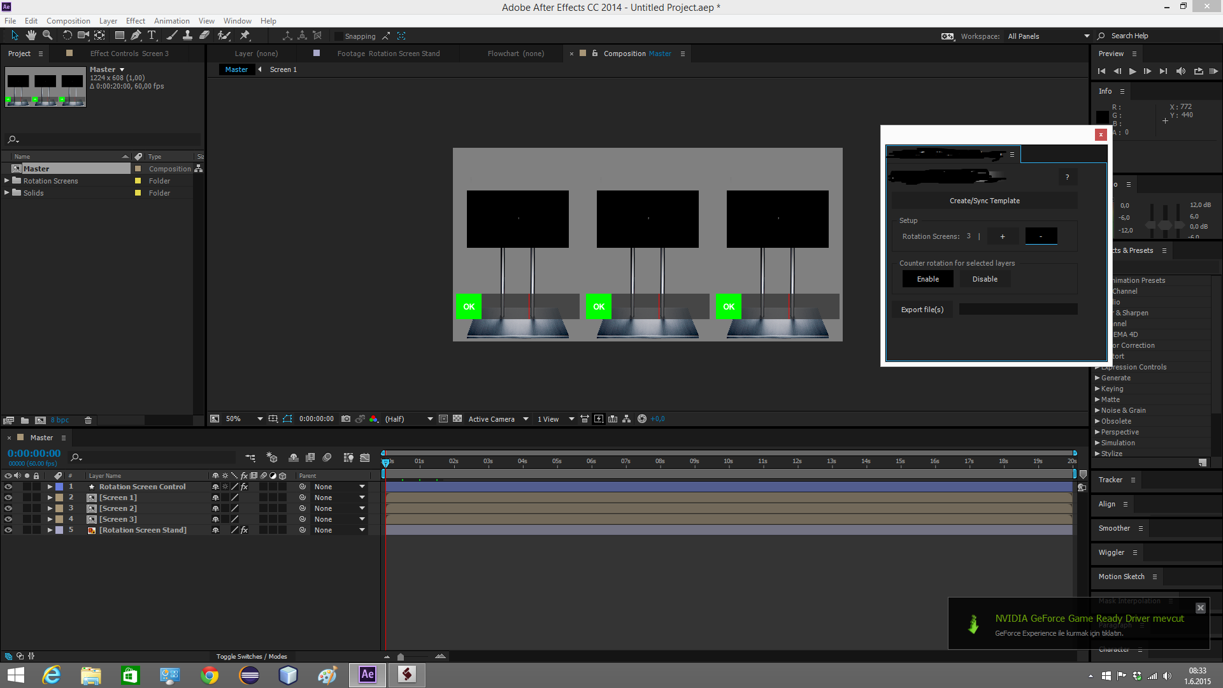1223x688 pixels.
Task: Toggle shy switch for Screen 1 layer
Action: (215, 498)
